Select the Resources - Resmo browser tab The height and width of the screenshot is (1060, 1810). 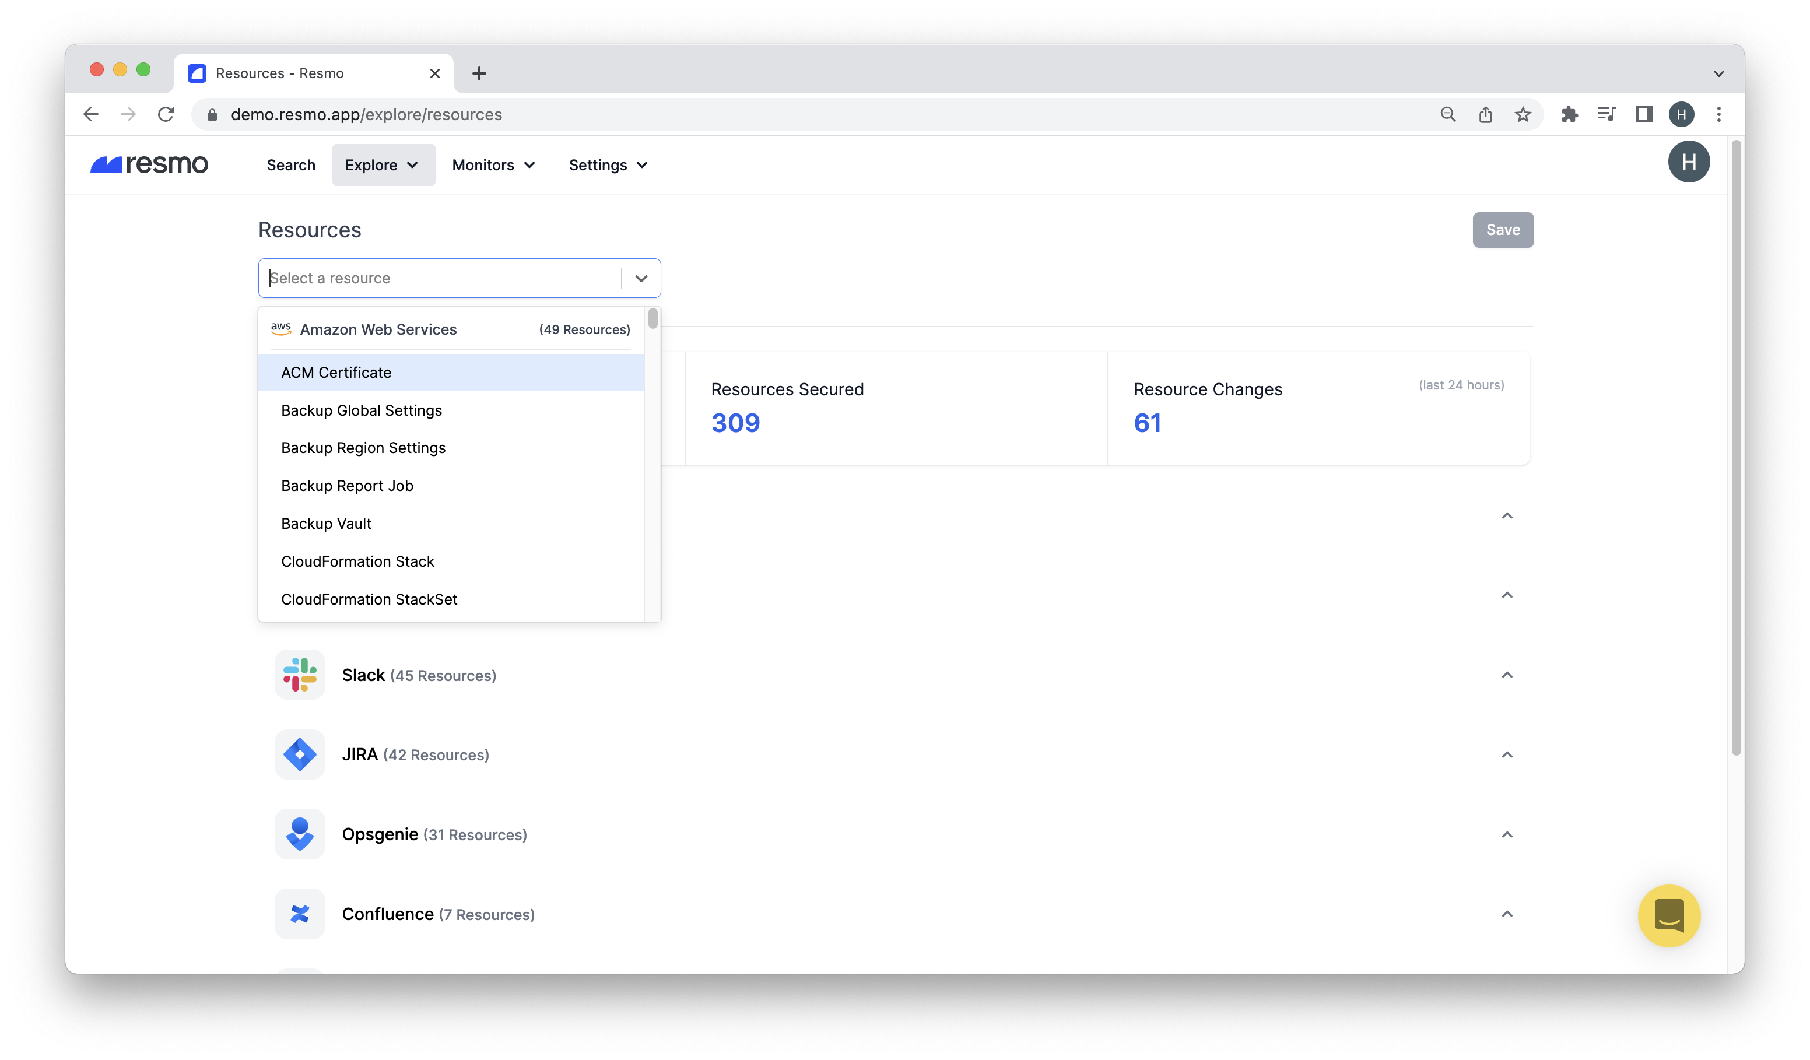[313, 73]
